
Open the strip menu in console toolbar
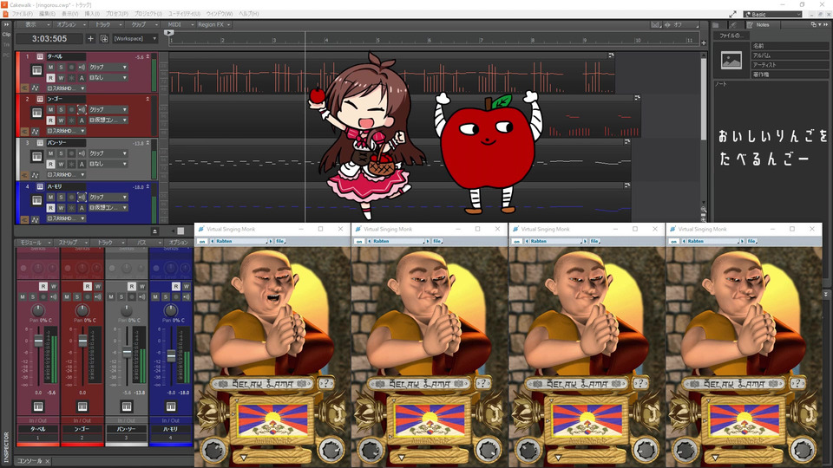(70, 243)
